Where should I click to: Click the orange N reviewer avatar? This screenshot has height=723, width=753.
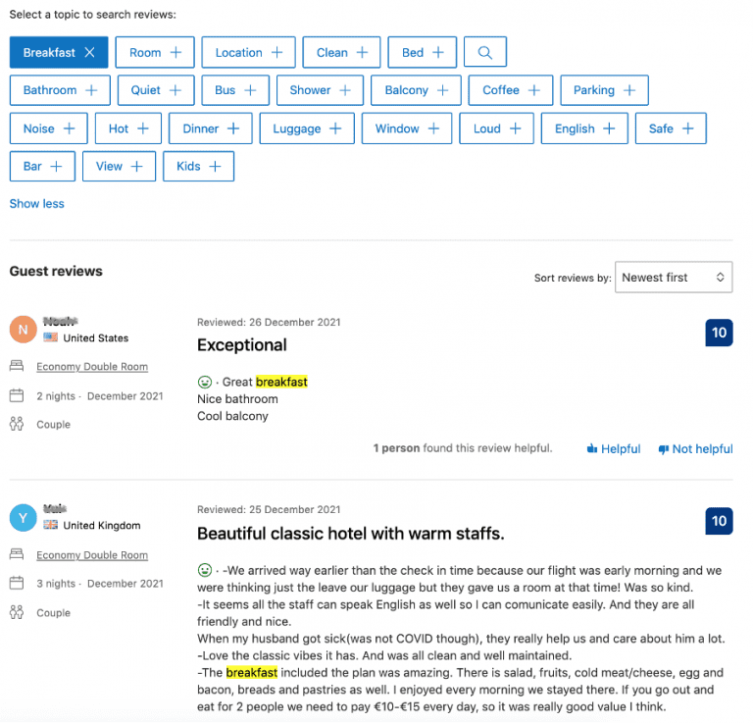pos(24,330)
